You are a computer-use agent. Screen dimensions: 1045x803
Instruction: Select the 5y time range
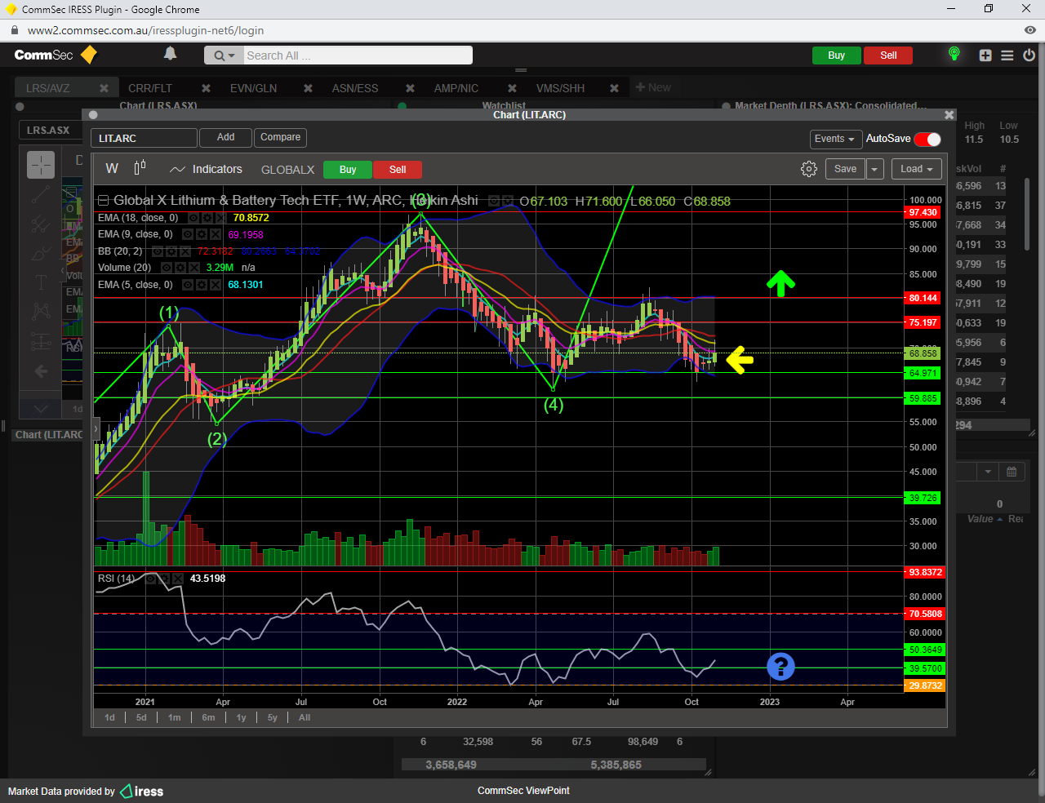[273, 717]
